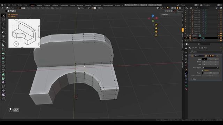Screen dimensions: 223x125
Task: Toggle mirror Axis Y button
Action: click(210, 59)
